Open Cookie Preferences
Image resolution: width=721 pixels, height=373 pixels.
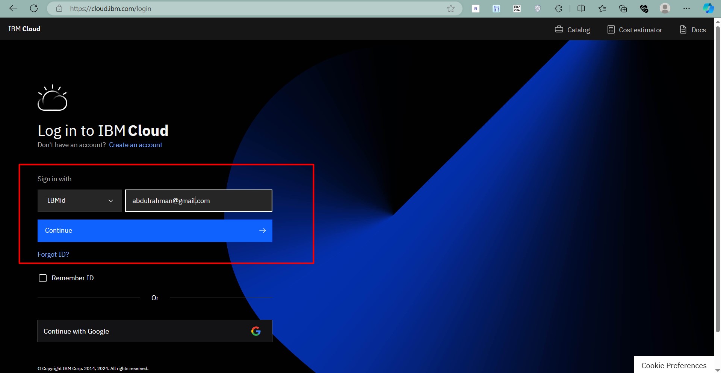(x=674, y=365)
